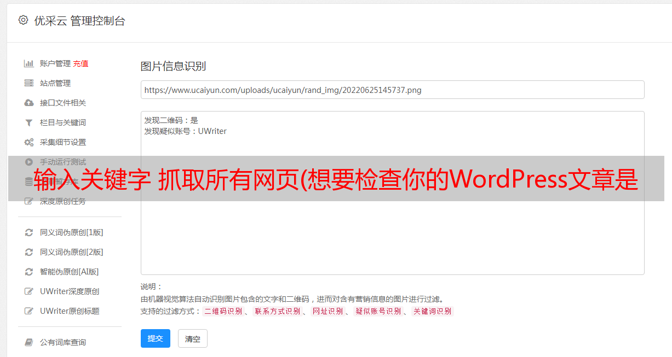Image resolution: width=672 pixels, height=357 pixels.
Task: Click the edit icon for UWriter深度原创
Action: [29, 291]
